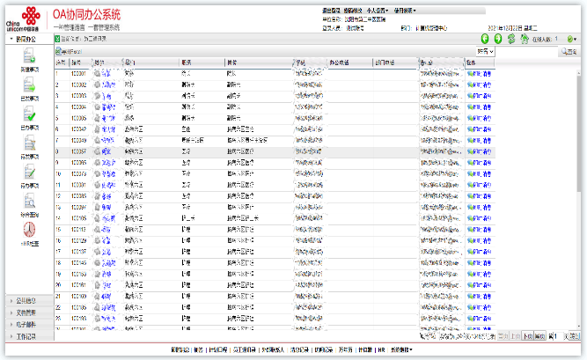Screen dimensions: 587x360
Task: Refresh page with green circular arrows
Action: 511,39
